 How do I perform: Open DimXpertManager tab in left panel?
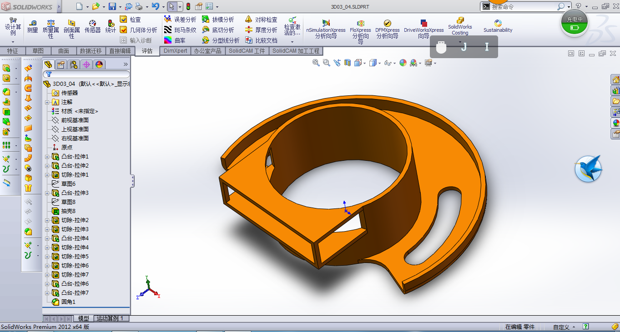[86, 64]
